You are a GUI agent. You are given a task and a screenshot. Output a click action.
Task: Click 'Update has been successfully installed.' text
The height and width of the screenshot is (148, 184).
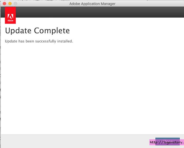39,41
